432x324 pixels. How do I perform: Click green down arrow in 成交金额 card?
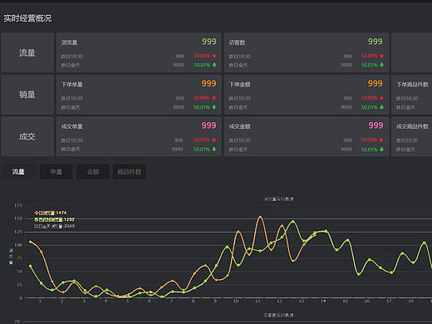pyautogui.click(x=382, y=150)
